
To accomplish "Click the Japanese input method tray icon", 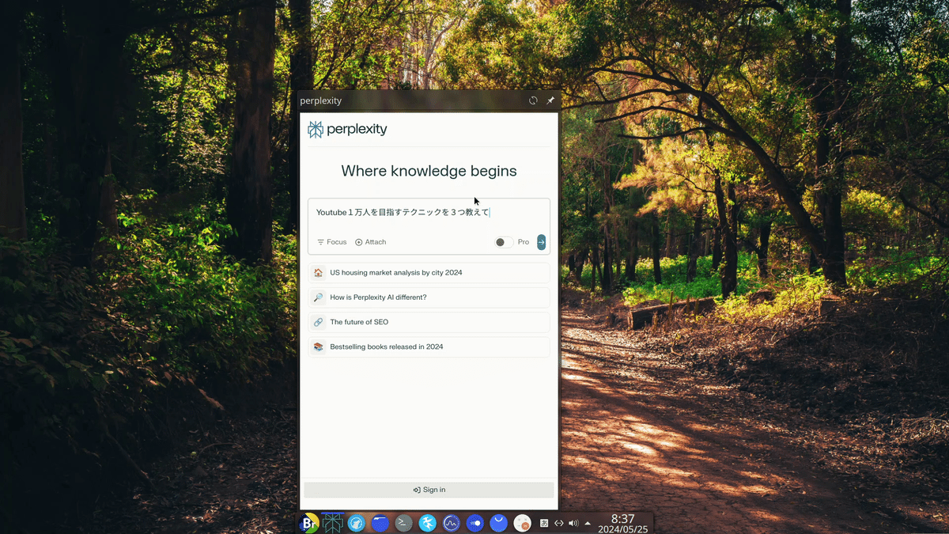I will tap(544, 523).
